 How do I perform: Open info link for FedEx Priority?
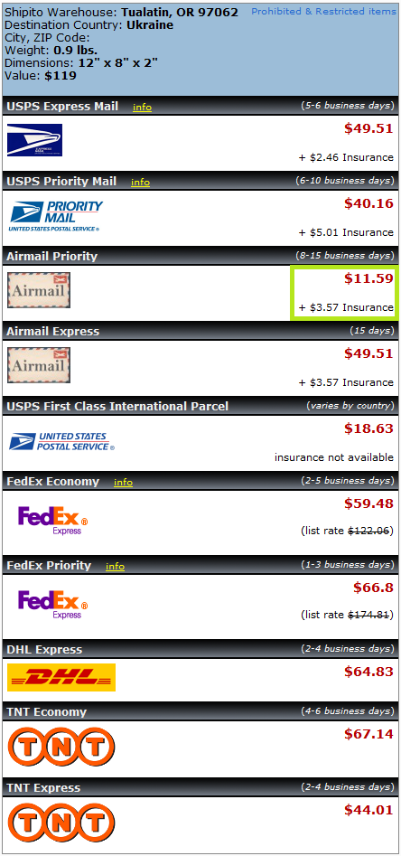(x=115, y=566)
